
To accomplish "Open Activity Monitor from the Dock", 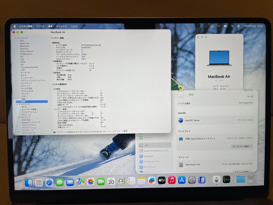I will tap(226, 180).
